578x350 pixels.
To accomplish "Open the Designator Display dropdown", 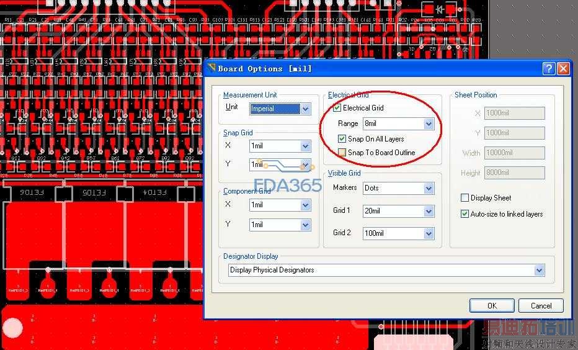I will click(540, 271).
